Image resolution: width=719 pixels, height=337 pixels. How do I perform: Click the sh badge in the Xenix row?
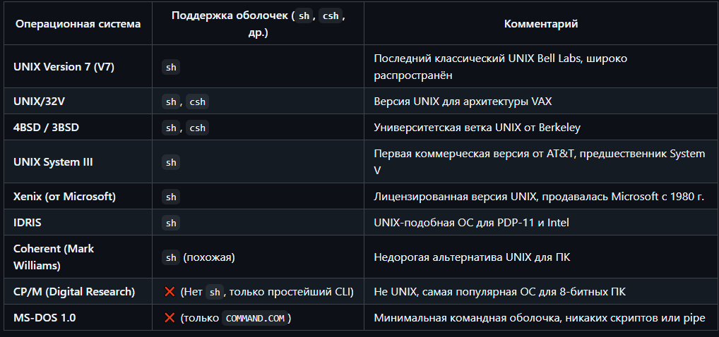171,197
